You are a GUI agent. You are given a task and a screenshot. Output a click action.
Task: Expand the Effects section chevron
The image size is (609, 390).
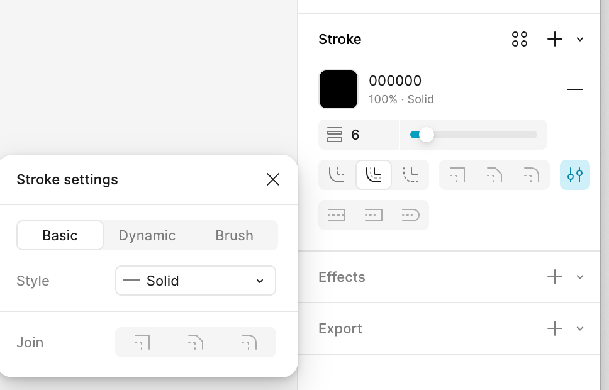[x=580, y=277]
